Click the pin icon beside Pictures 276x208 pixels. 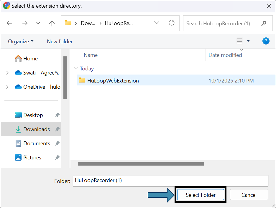(x=57, y=158)
